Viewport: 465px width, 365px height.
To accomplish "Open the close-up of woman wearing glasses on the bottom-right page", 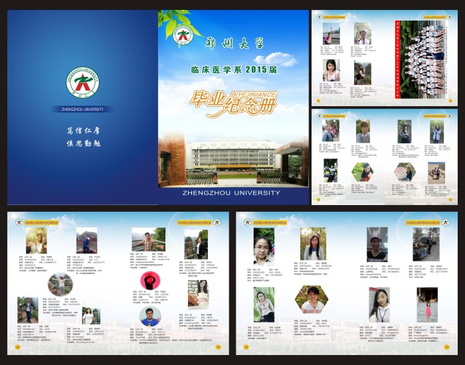I will [264, 246].
